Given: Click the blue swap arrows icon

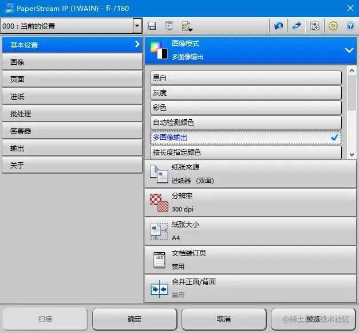Looking at the screenshot, I should tap(297, 26).
